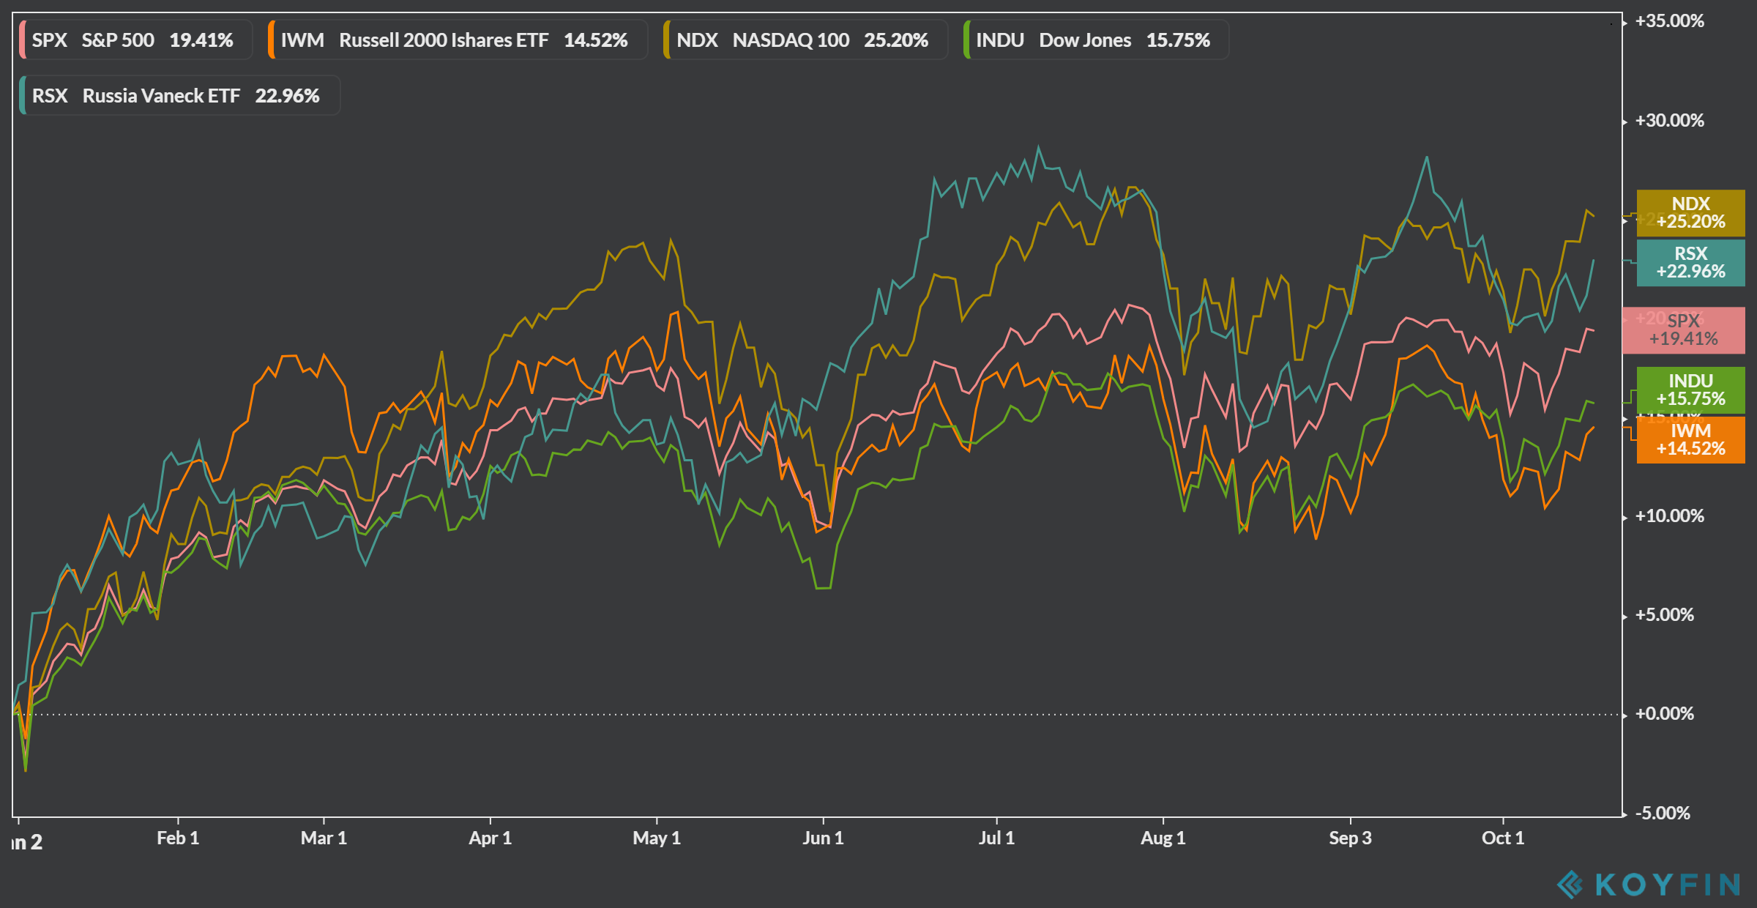1757x908 pixels.
Task: Select the NDX +25.20% price tag
Action: (x=1691, y=213)
